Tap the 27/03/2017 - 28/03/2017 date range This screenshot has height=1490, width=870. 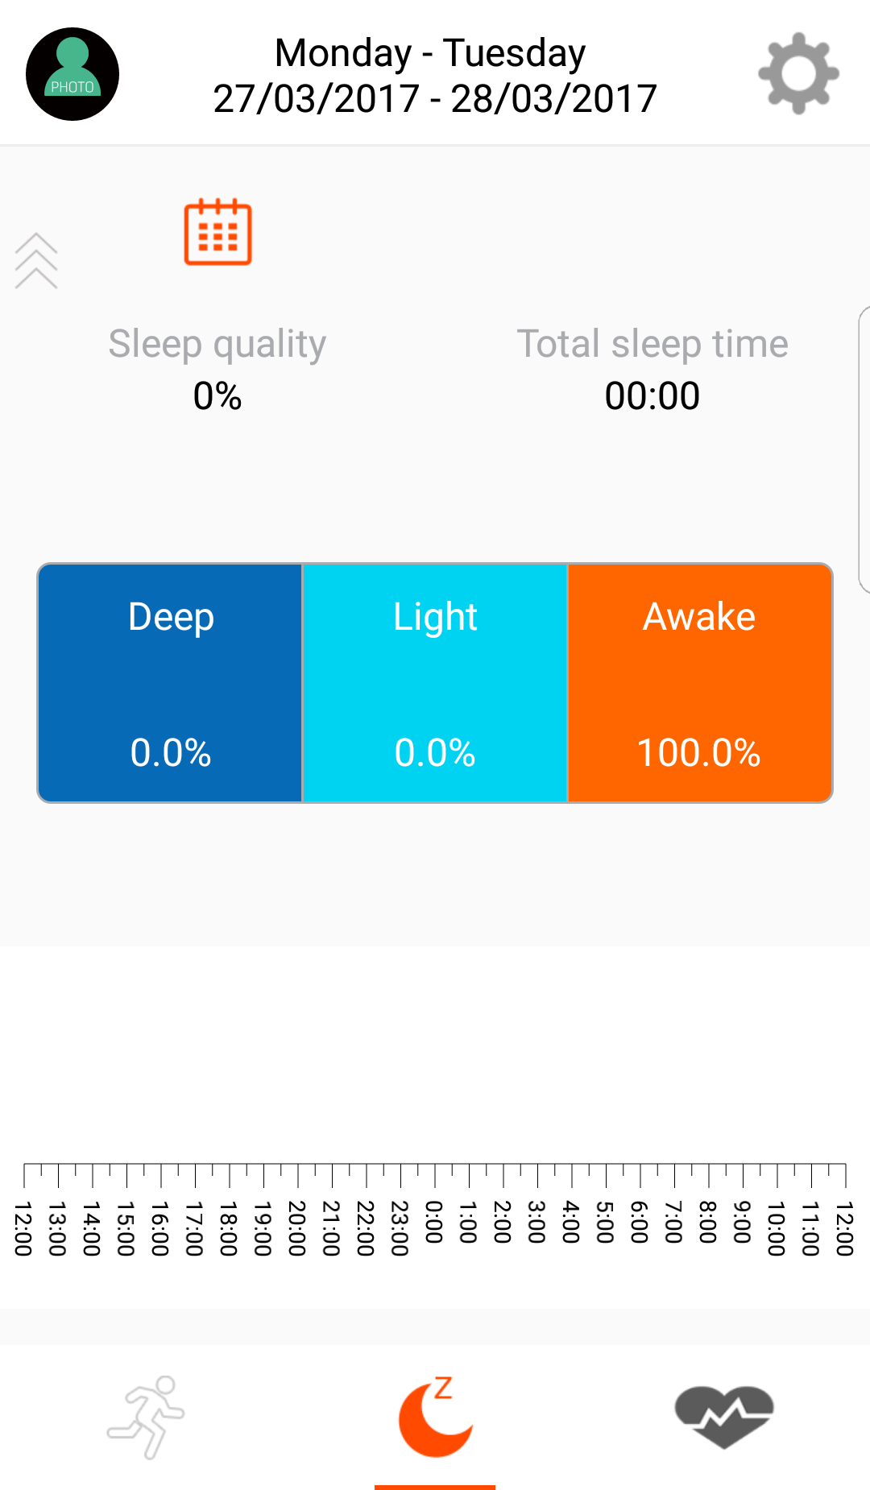435,99
